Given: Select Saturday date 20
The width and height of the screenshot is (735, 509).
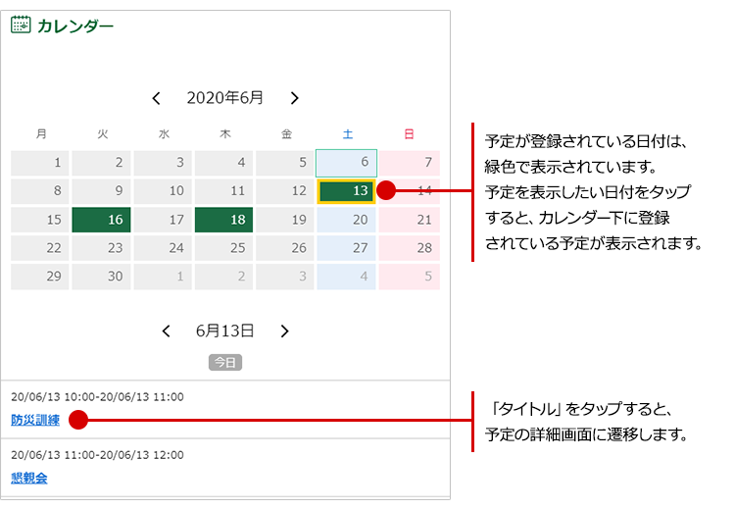Looking at the screenshot, I should [347, 220].
